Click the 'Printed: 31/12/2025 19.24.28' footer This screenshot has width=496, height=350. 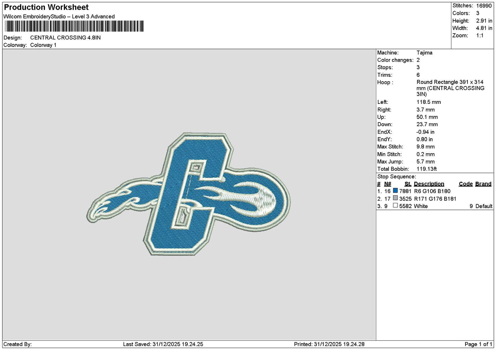tap(329, 344)
